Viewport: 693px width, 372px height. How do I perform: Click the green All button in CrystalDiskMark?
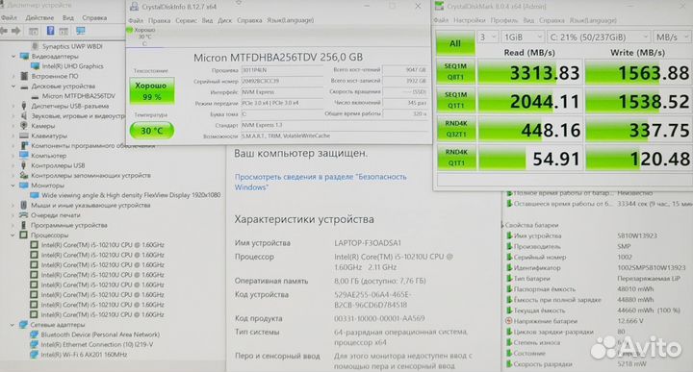[455, 43]
